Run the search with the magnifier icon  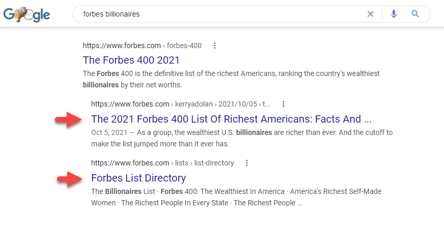tap(415, 14)
